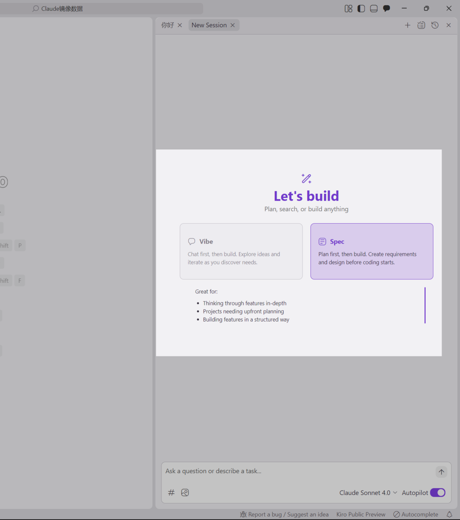The height and width of the screenshot is (520, 460).
Task: Open the customize layout icon
Action: (348, 9)
